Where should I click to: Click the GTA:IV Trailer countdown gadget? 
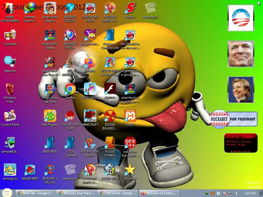[x=241, y=143]
